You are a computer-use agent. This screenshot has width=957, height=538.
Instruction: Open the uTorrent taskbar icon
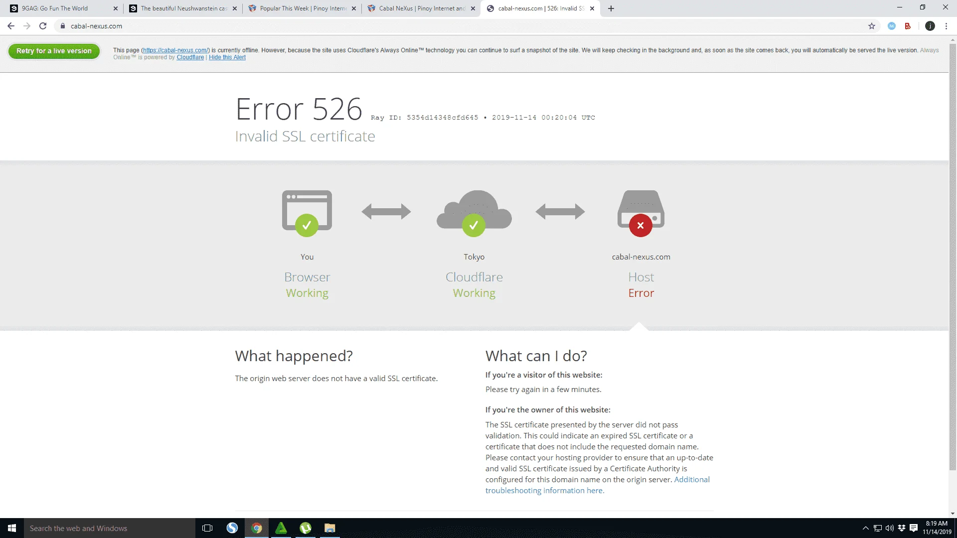point(306,528)
